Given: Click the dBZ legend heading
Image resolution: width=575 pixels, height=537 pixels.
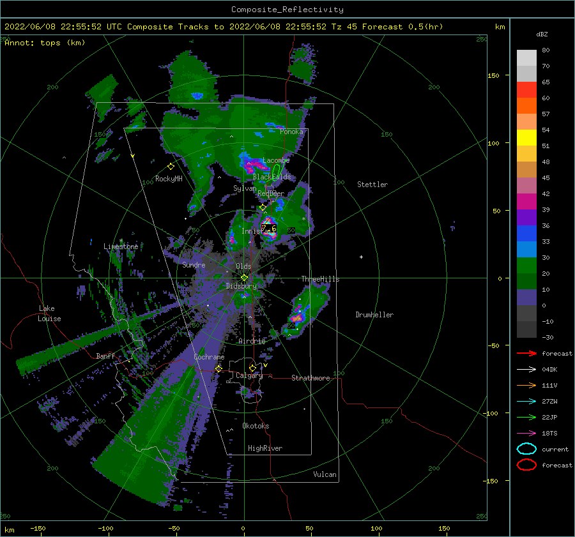Looking at the screenshot, I should point(542,34).
